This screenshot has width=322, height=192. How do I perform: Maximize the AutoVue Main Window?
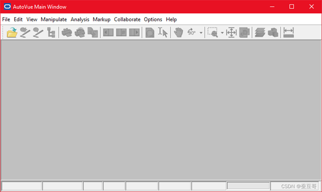[x=292, y=7]
